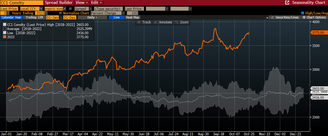Click the CC1 Comdty High legend entry
Image resolution: width=328 pixels, height=136 pixels.
(x=41, y=25)
